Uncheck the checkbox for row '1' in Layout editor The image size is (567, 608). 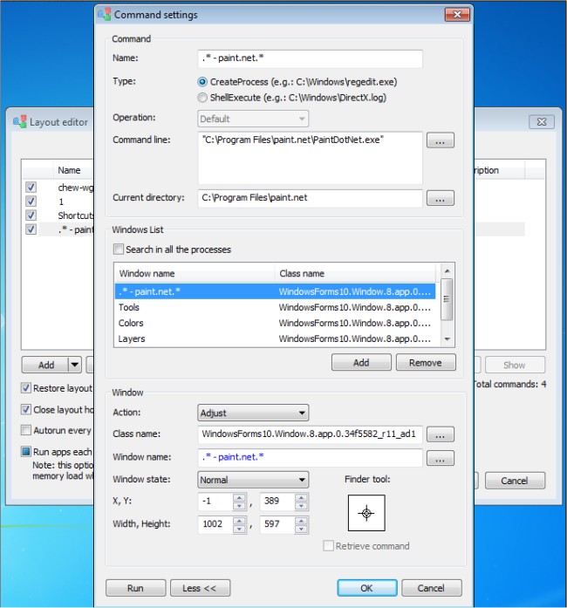[x=31, y=201]
